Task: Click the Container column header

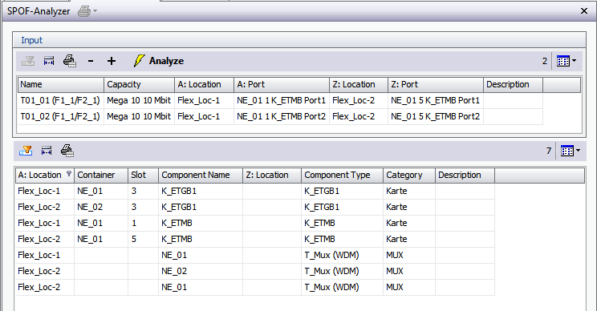Action: coord(101,175)
